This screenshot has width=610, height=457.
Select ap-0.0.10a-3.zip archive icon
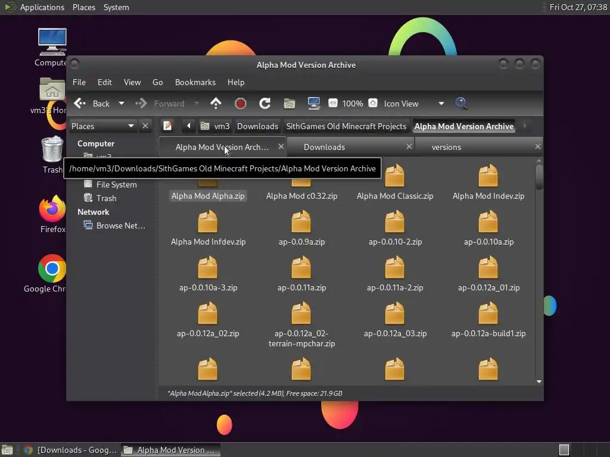point(208,267)
